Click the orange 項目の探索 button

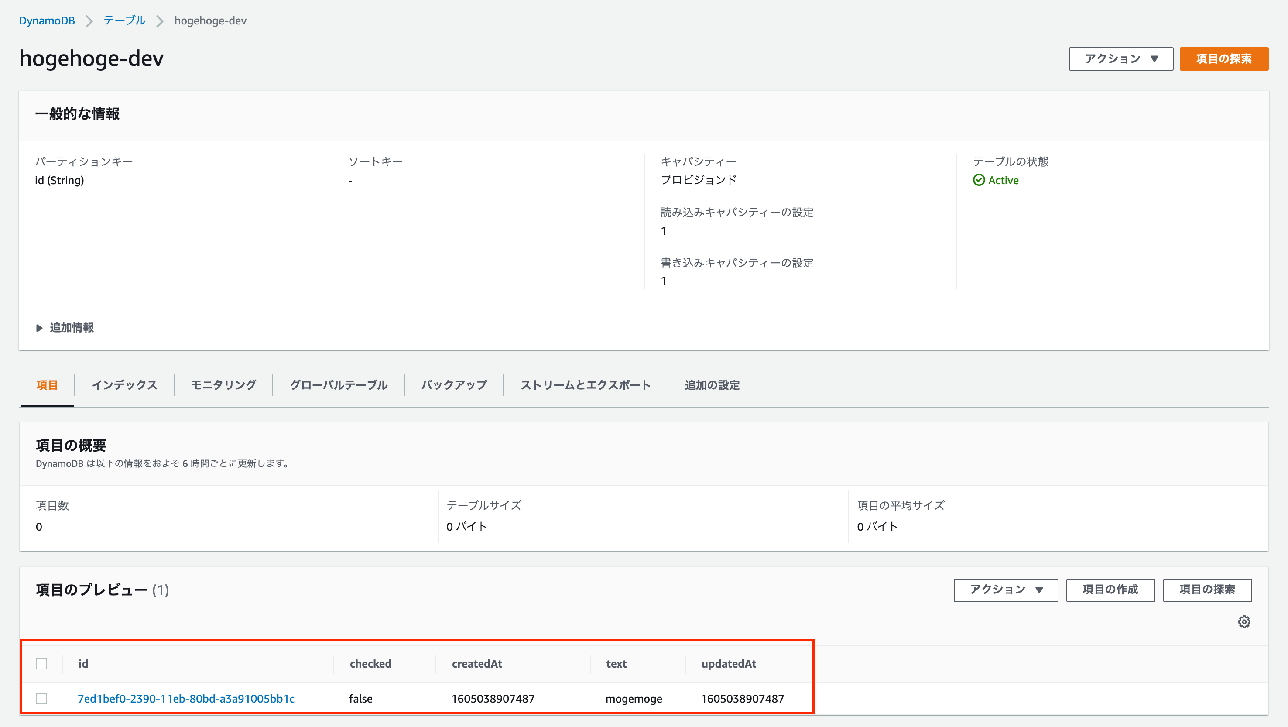[1223, 59]
